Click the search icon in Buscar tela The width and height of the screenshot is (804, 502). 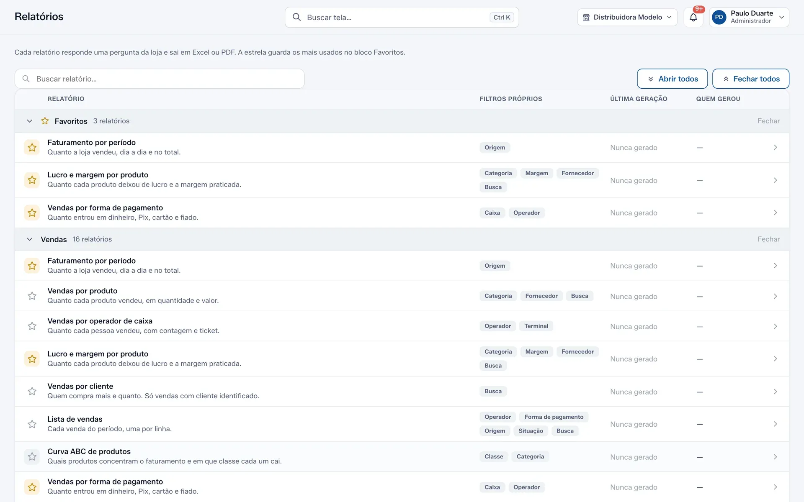[296, 17]
